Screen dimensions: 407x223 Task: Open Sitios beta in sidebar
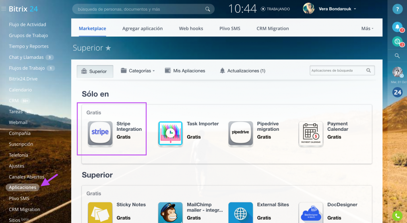[19, 220]
